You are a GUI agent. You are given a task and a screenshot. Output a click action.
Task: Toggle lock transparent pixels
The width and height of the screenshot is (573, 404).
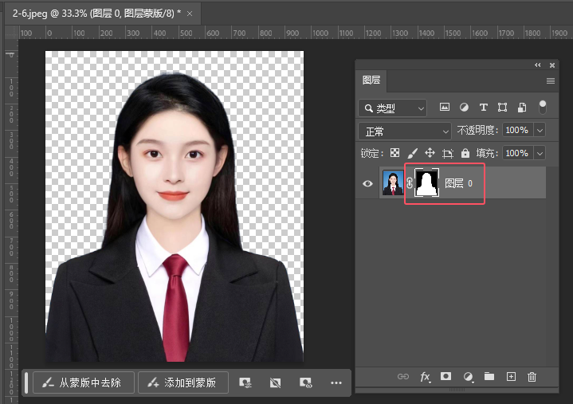394,153
